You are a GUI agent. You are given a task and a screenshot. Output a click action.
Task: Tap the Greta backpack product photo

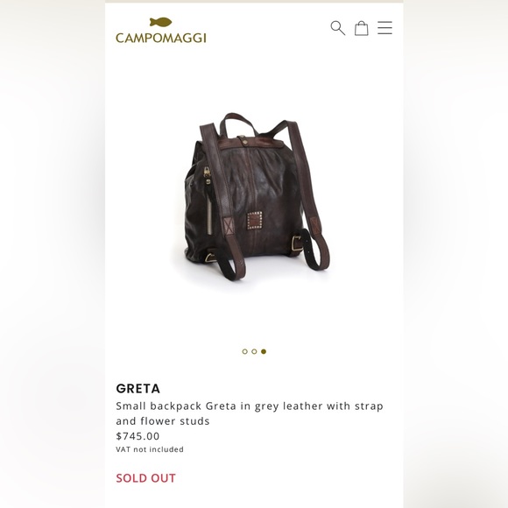[x=254, y=196]
